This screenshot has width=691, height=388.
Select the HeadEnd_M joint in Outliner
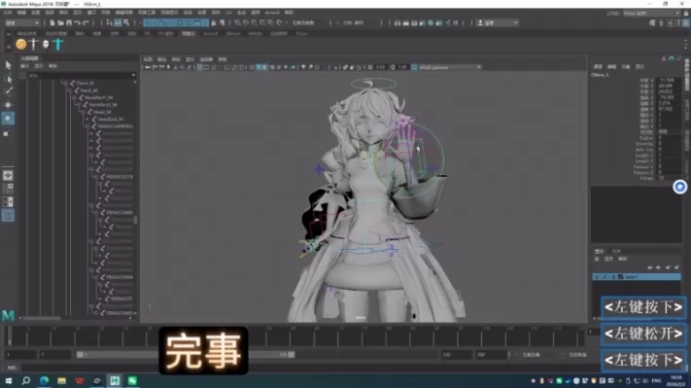pyautogui.click(x=110, y=119)
